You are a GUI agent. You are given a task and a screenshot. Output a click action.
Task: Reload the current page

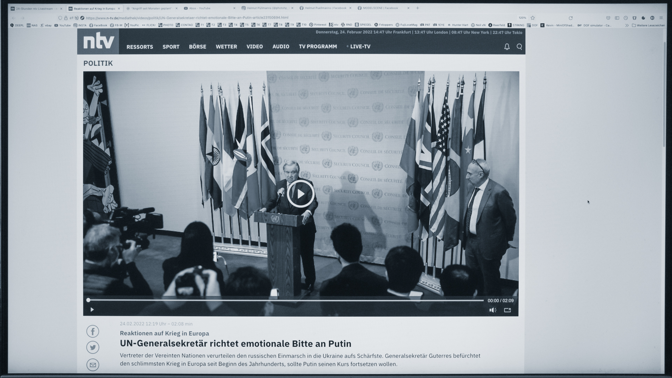[x=570, y=18]
